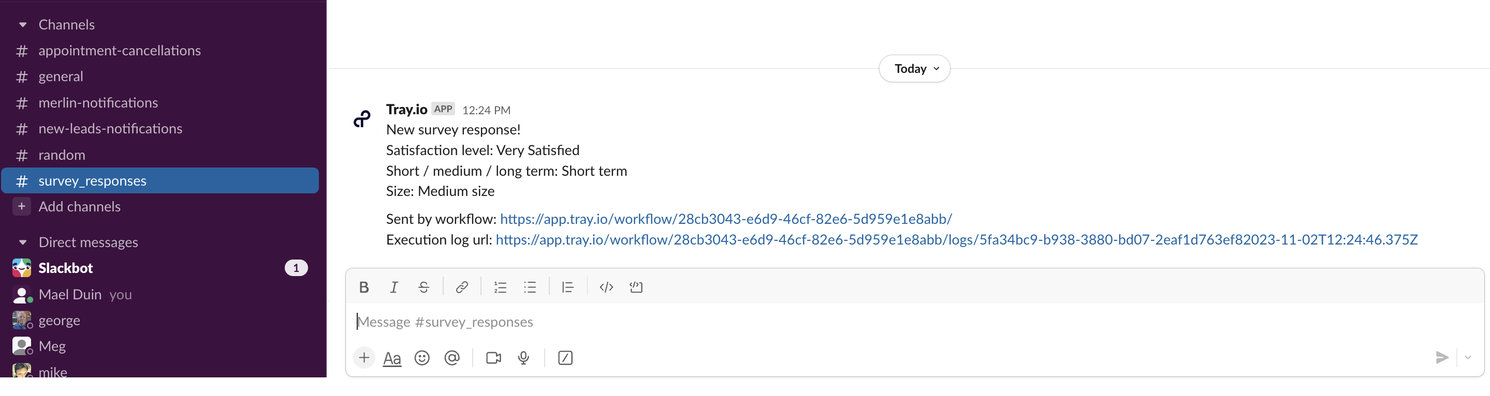The width and height of the screenshot is (1490, 396).
Task: Open shortcuts with the slash icon
Action: pos(565,358)
